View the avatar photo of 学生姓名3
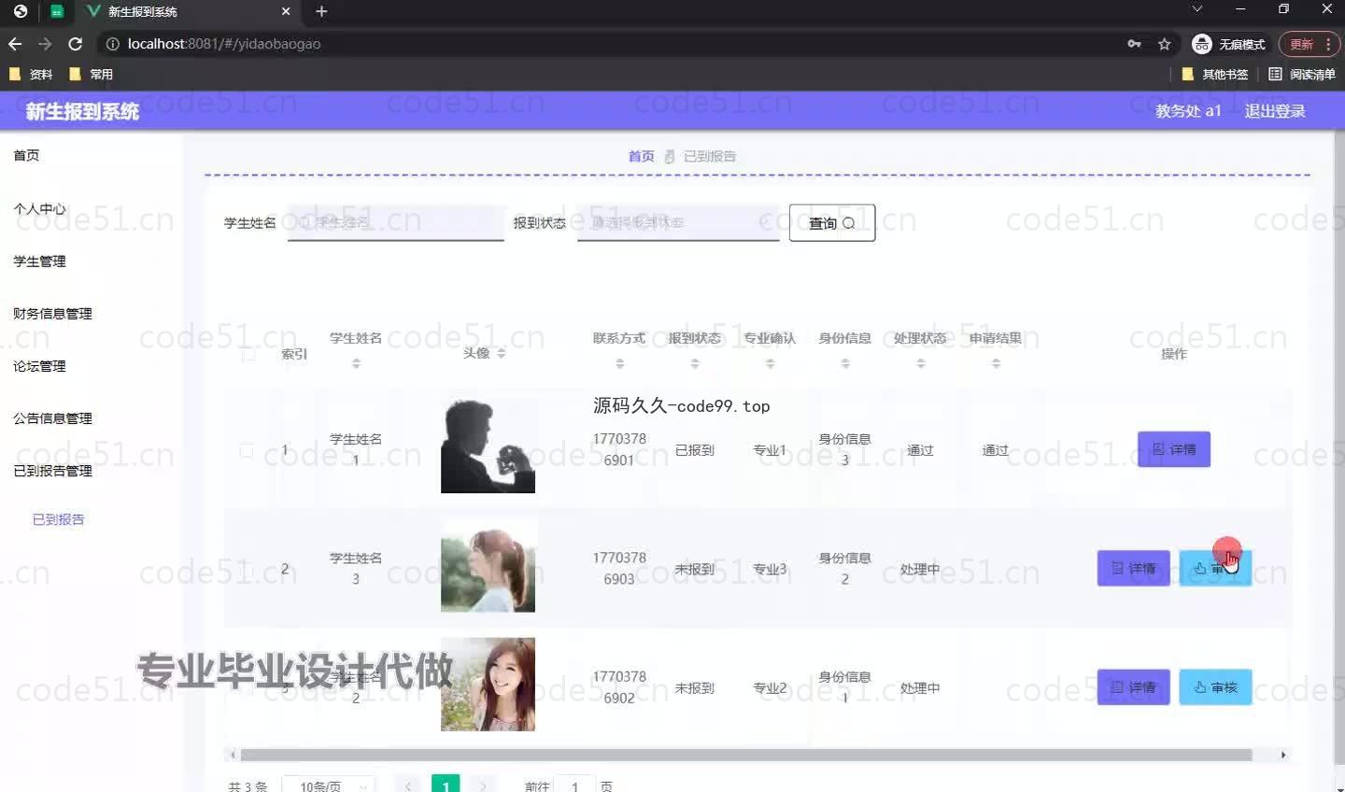The width and height of the screenshot is (1345, 792). click(x=488, y=566)
